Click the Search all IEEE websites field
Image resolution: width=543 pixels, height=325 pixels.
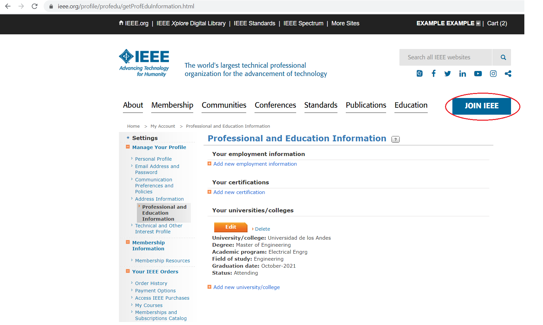click(x=446, y=57)
